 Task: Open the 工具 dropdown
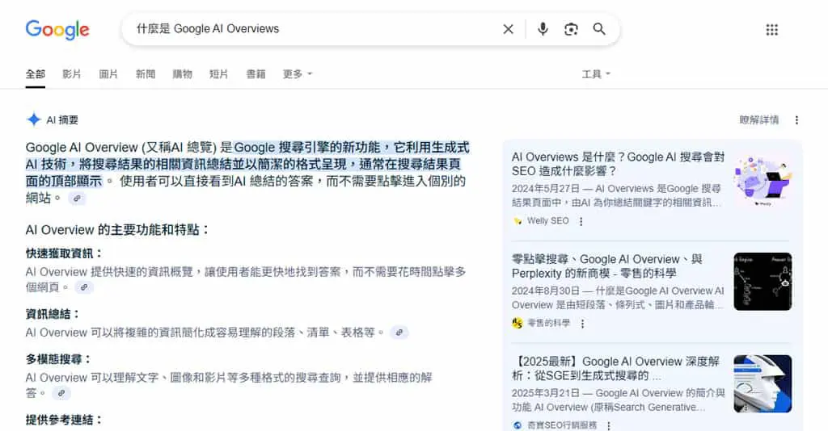click(x=596, y=74)
